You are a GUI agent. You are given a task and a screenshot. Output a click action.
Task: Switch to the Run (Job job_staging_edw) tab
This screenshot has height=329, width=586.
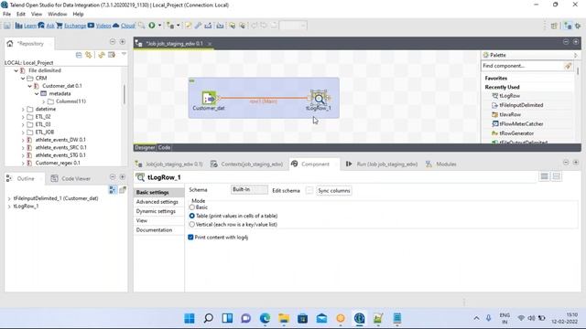(383, 164)
